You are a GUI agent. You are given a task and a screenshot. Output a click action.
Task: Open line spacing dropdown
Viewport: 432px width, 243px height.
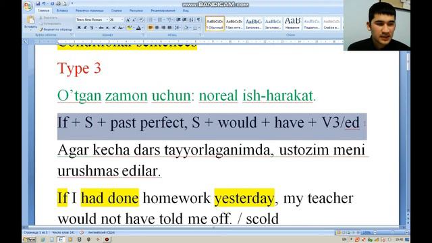178,28
